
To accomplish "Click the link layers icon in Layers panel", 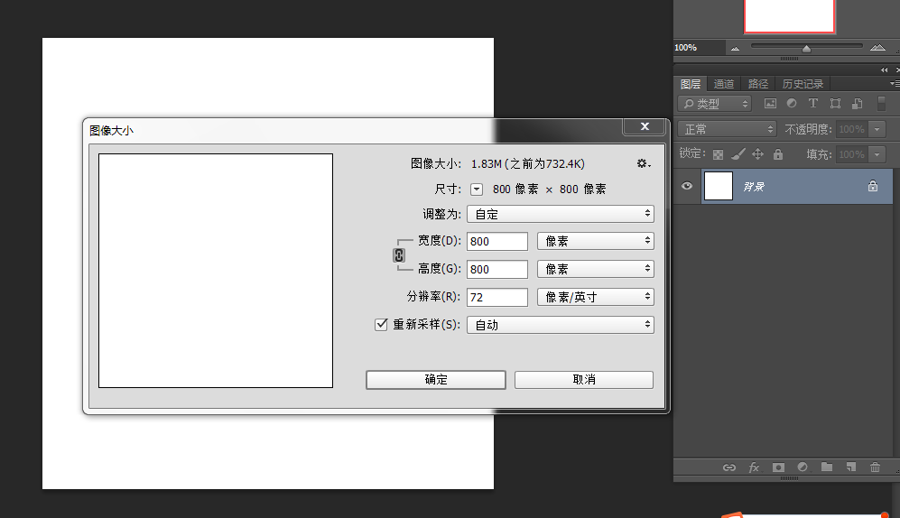I will click(729, 467).
